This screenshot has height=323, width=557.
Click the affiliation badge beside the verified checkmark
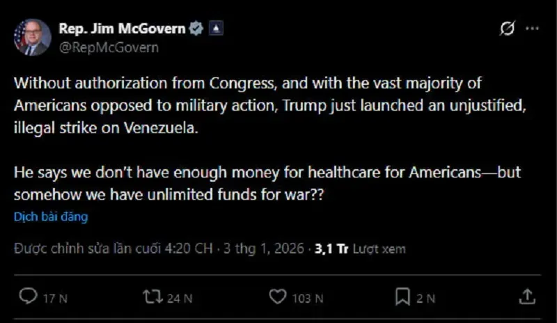(x=216, y=29)
